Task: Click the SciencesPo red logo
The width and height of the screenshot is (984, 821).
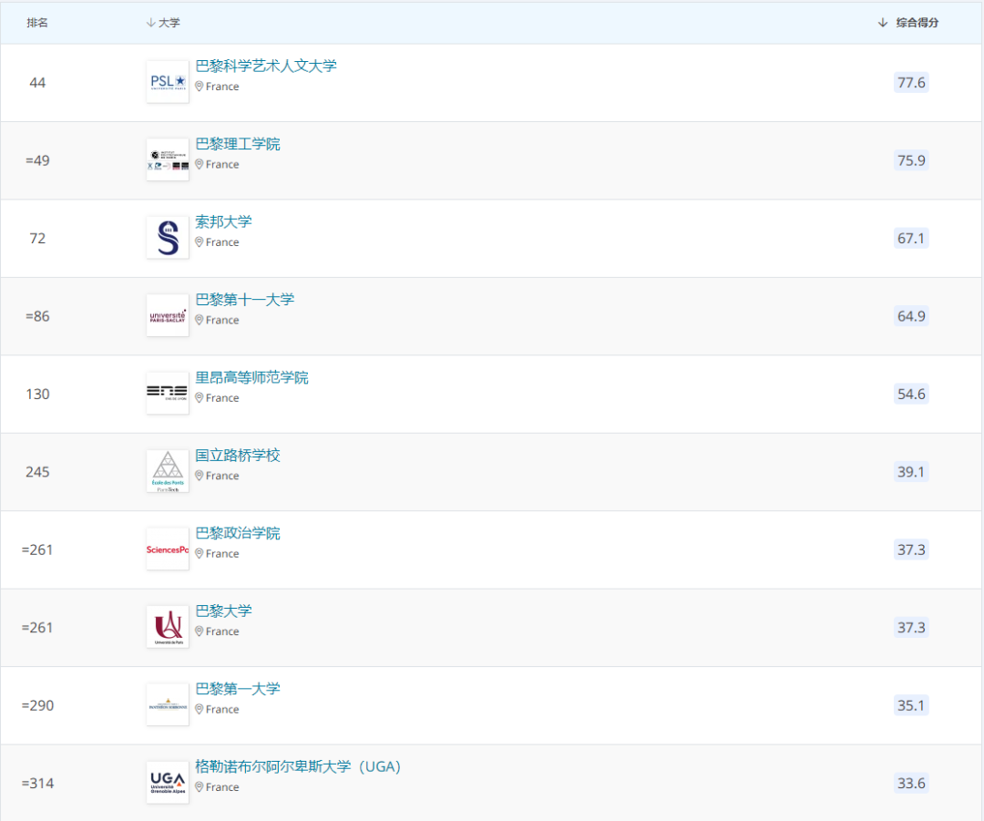Action: pos(168,549)
